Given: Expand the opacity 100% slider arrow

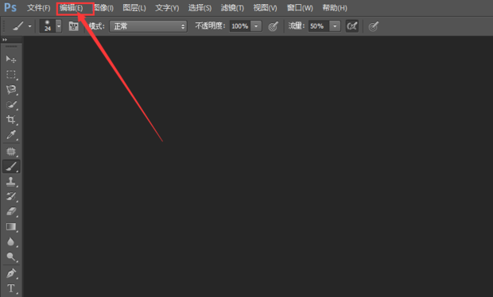Looking at the screenshot, I should [x=256, y=26].
